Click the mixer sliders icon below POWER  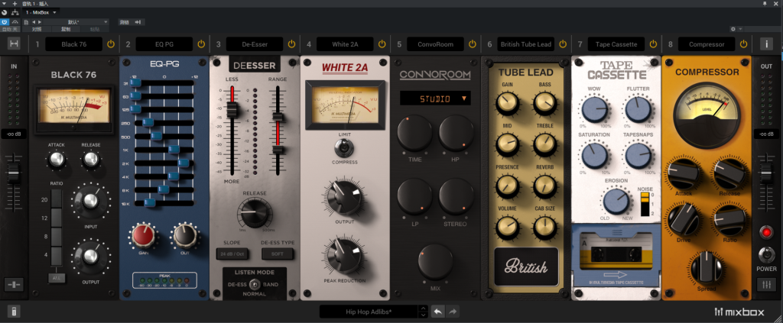(766, 285)
